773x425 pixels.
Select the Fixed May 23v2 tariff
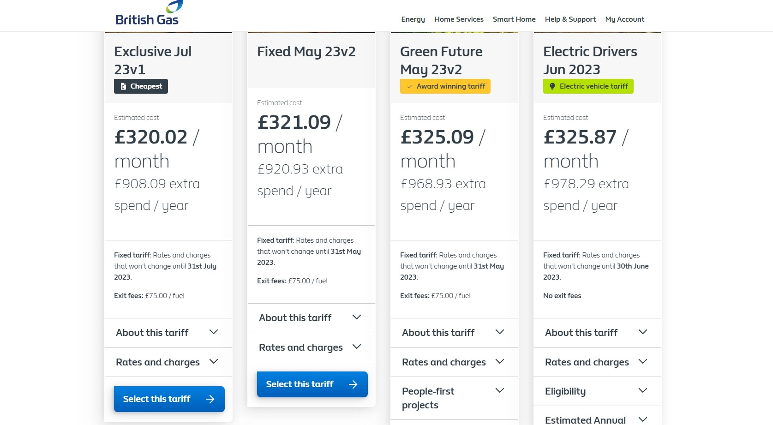click(x=300, y=384)
